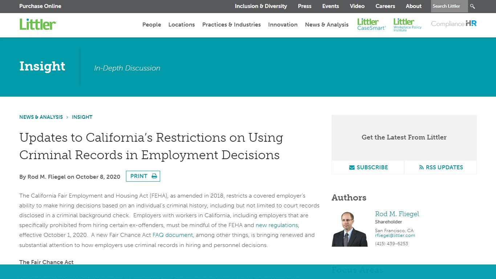Focus the Search Littler field
This screenshot has width=496, height=279.
(449, 6)
